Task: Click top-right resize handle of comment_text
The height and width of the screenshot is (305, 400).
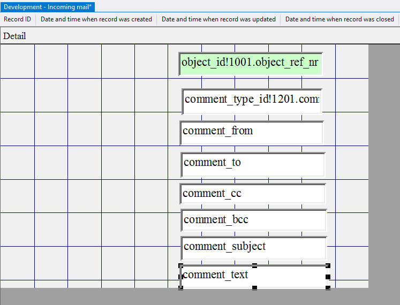Action: [328, 266]
